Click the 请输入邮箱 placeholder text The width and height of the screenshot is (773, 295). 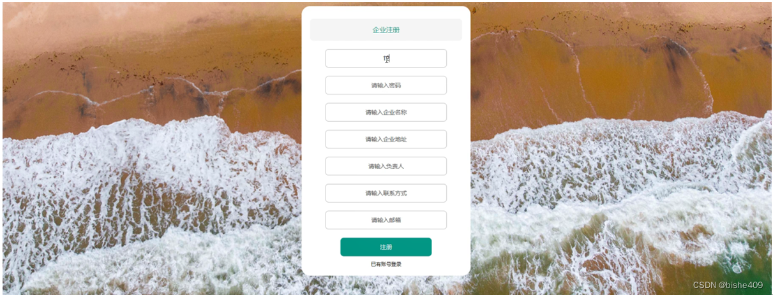point(386,220)
